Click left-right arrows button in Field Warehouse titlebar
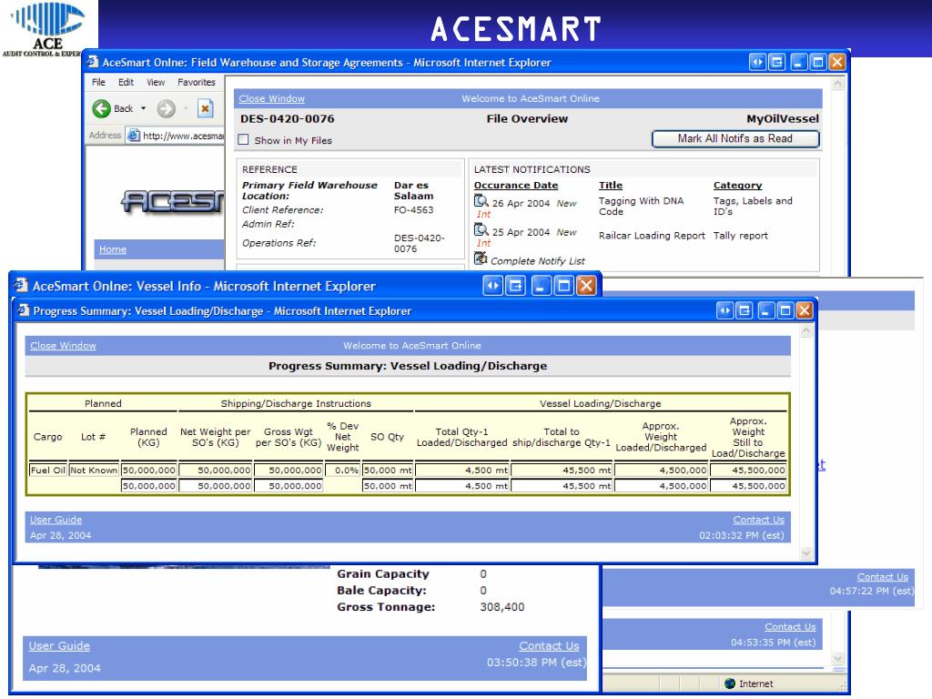The width and height of the screenshot is (932, 699). (x=757, y=62)
